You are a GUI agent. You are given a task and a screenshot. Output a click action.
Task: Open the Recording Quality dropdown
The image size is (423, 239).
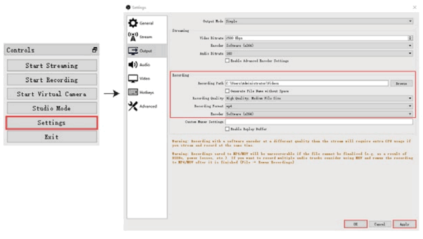(319, 98)
